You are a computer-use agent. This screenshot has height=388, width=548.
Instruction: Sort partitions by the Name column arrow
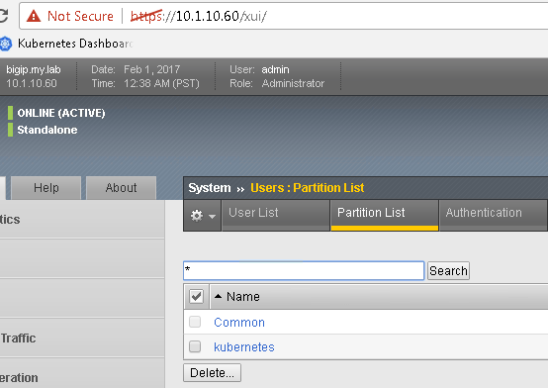click(x=218, y=296)
